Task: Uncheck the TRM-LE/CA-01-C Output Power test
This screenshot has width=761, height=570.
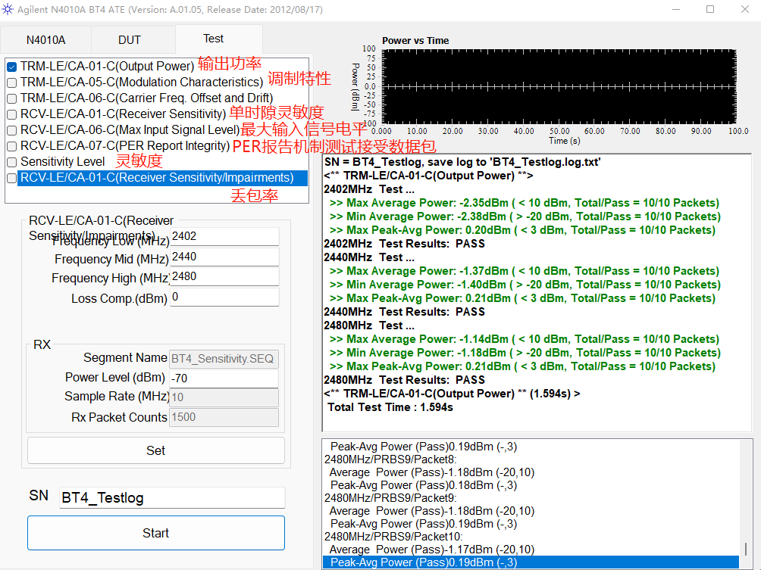Action: click(x=11, y=67)
